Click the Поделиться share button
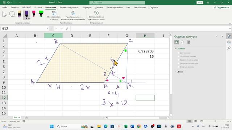The image size is (232, 130). click(221, 7)
